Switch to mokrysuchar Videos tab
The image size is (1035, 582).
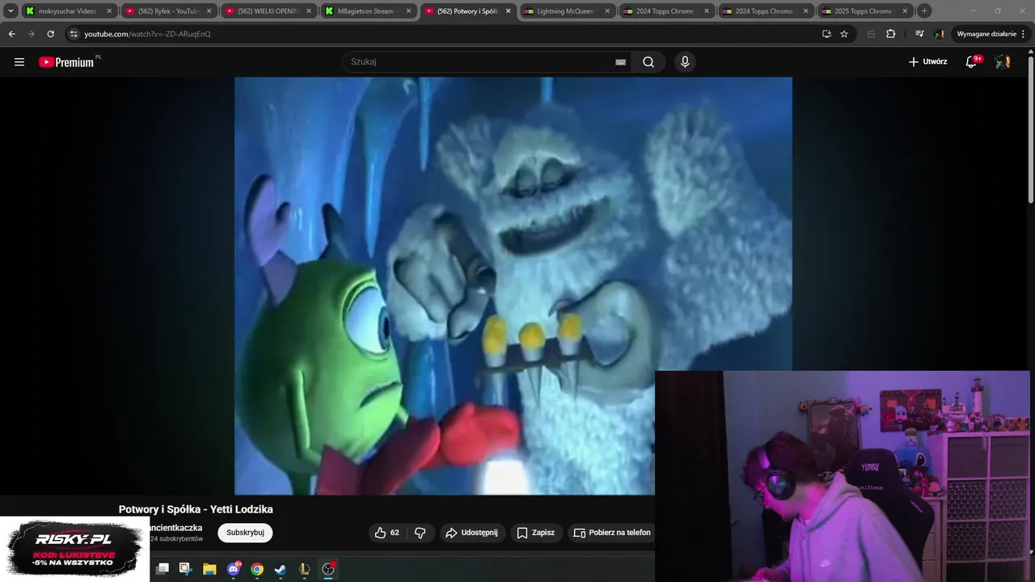pyautogui.click(x=69, y=11)
